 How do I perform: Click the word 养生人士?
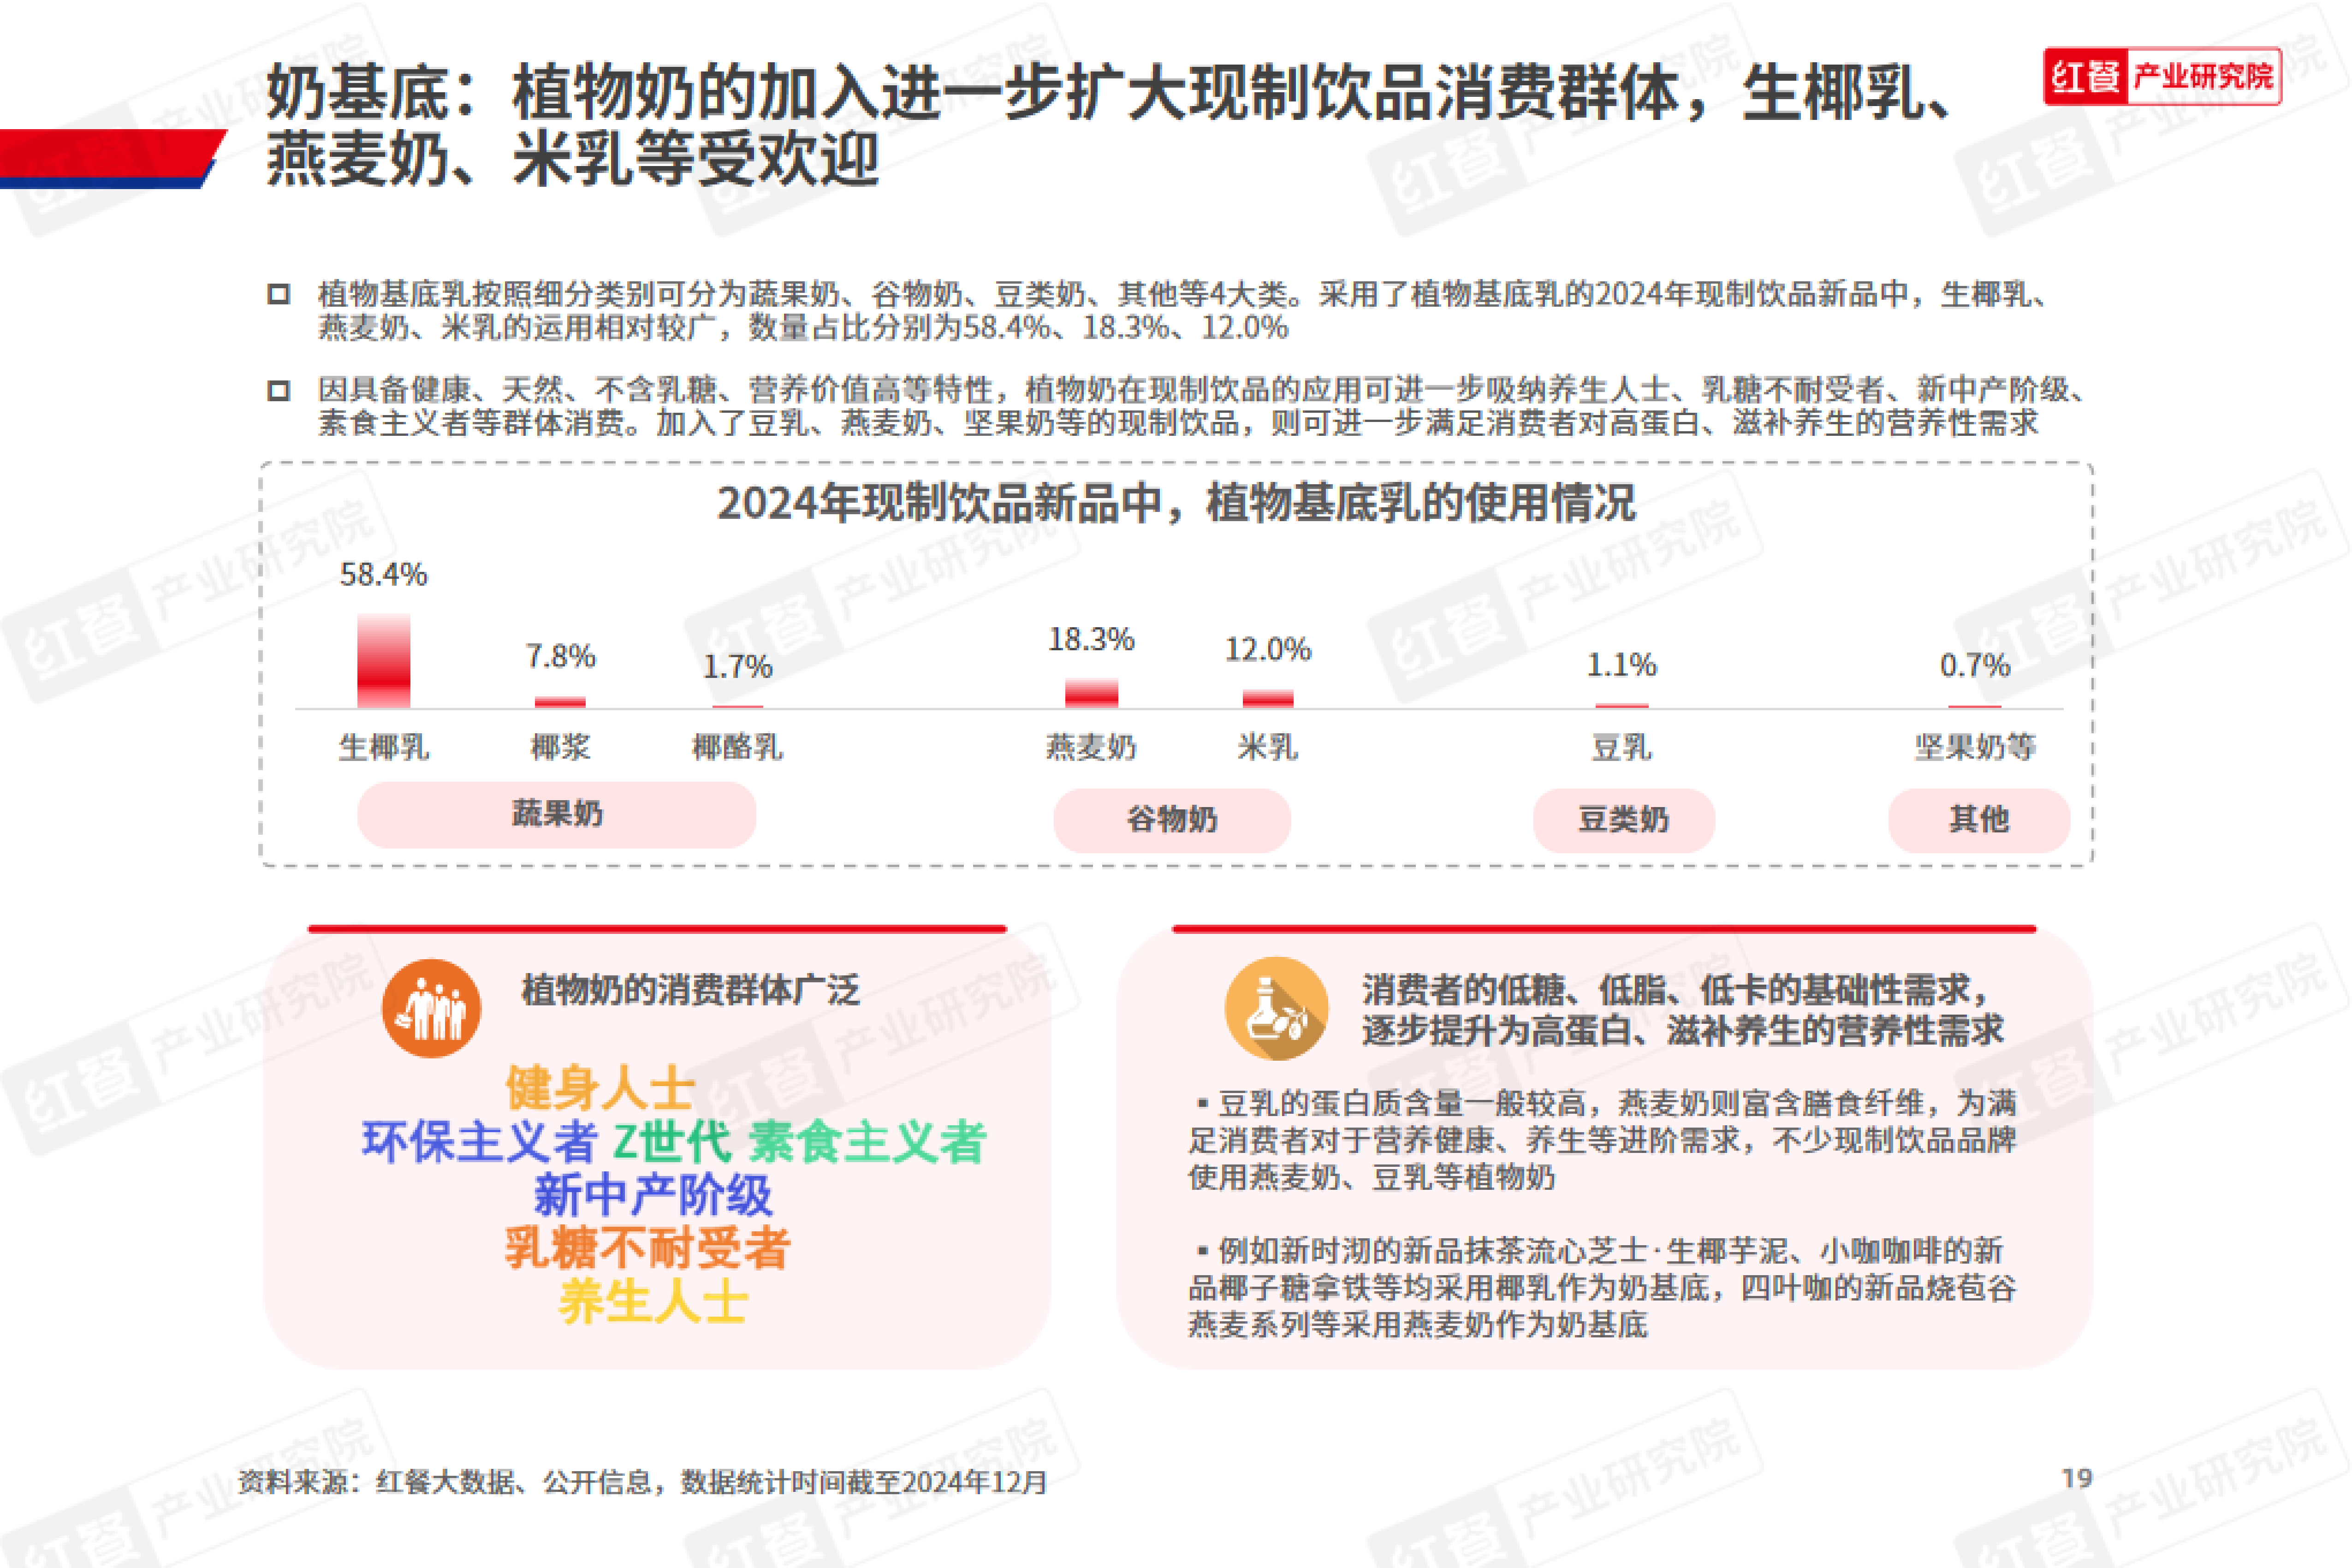click(x=653, y=1302)
